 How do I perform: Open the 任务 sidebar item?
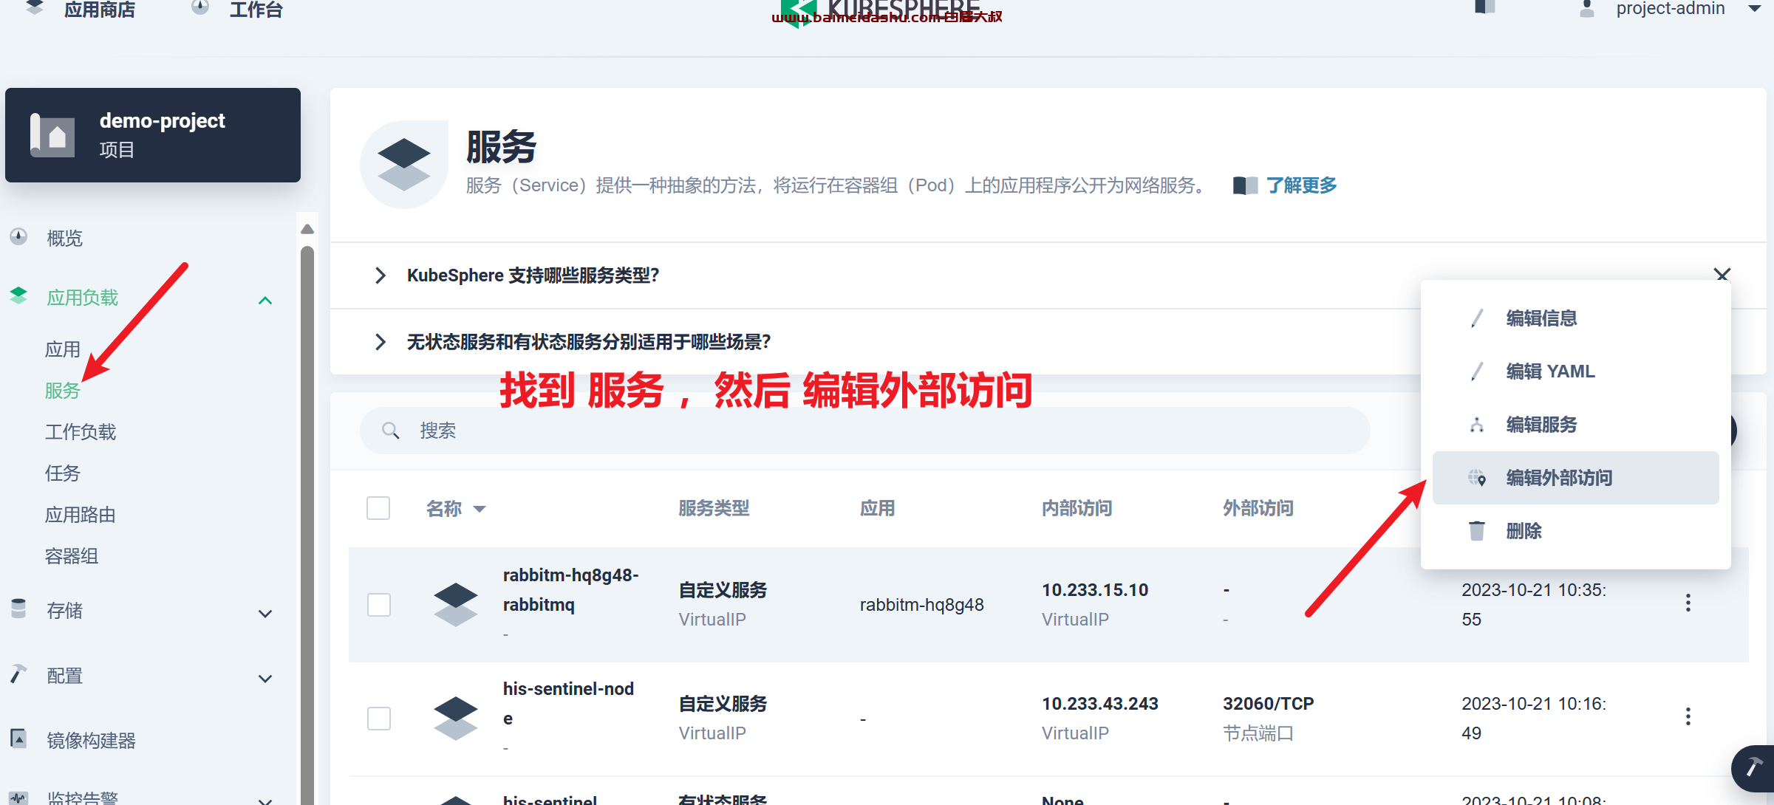click(x=63, y=473)
